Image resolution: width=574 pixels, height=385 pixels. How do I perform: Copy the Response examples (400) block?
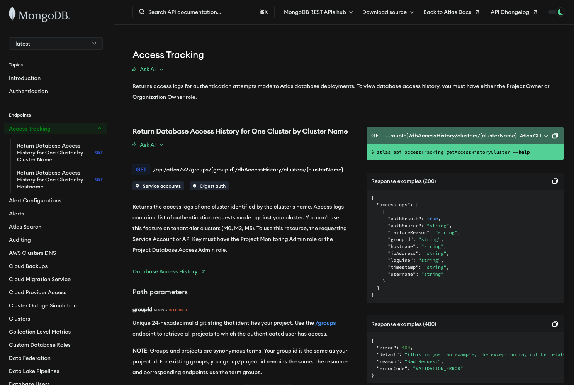pos(555,324)
